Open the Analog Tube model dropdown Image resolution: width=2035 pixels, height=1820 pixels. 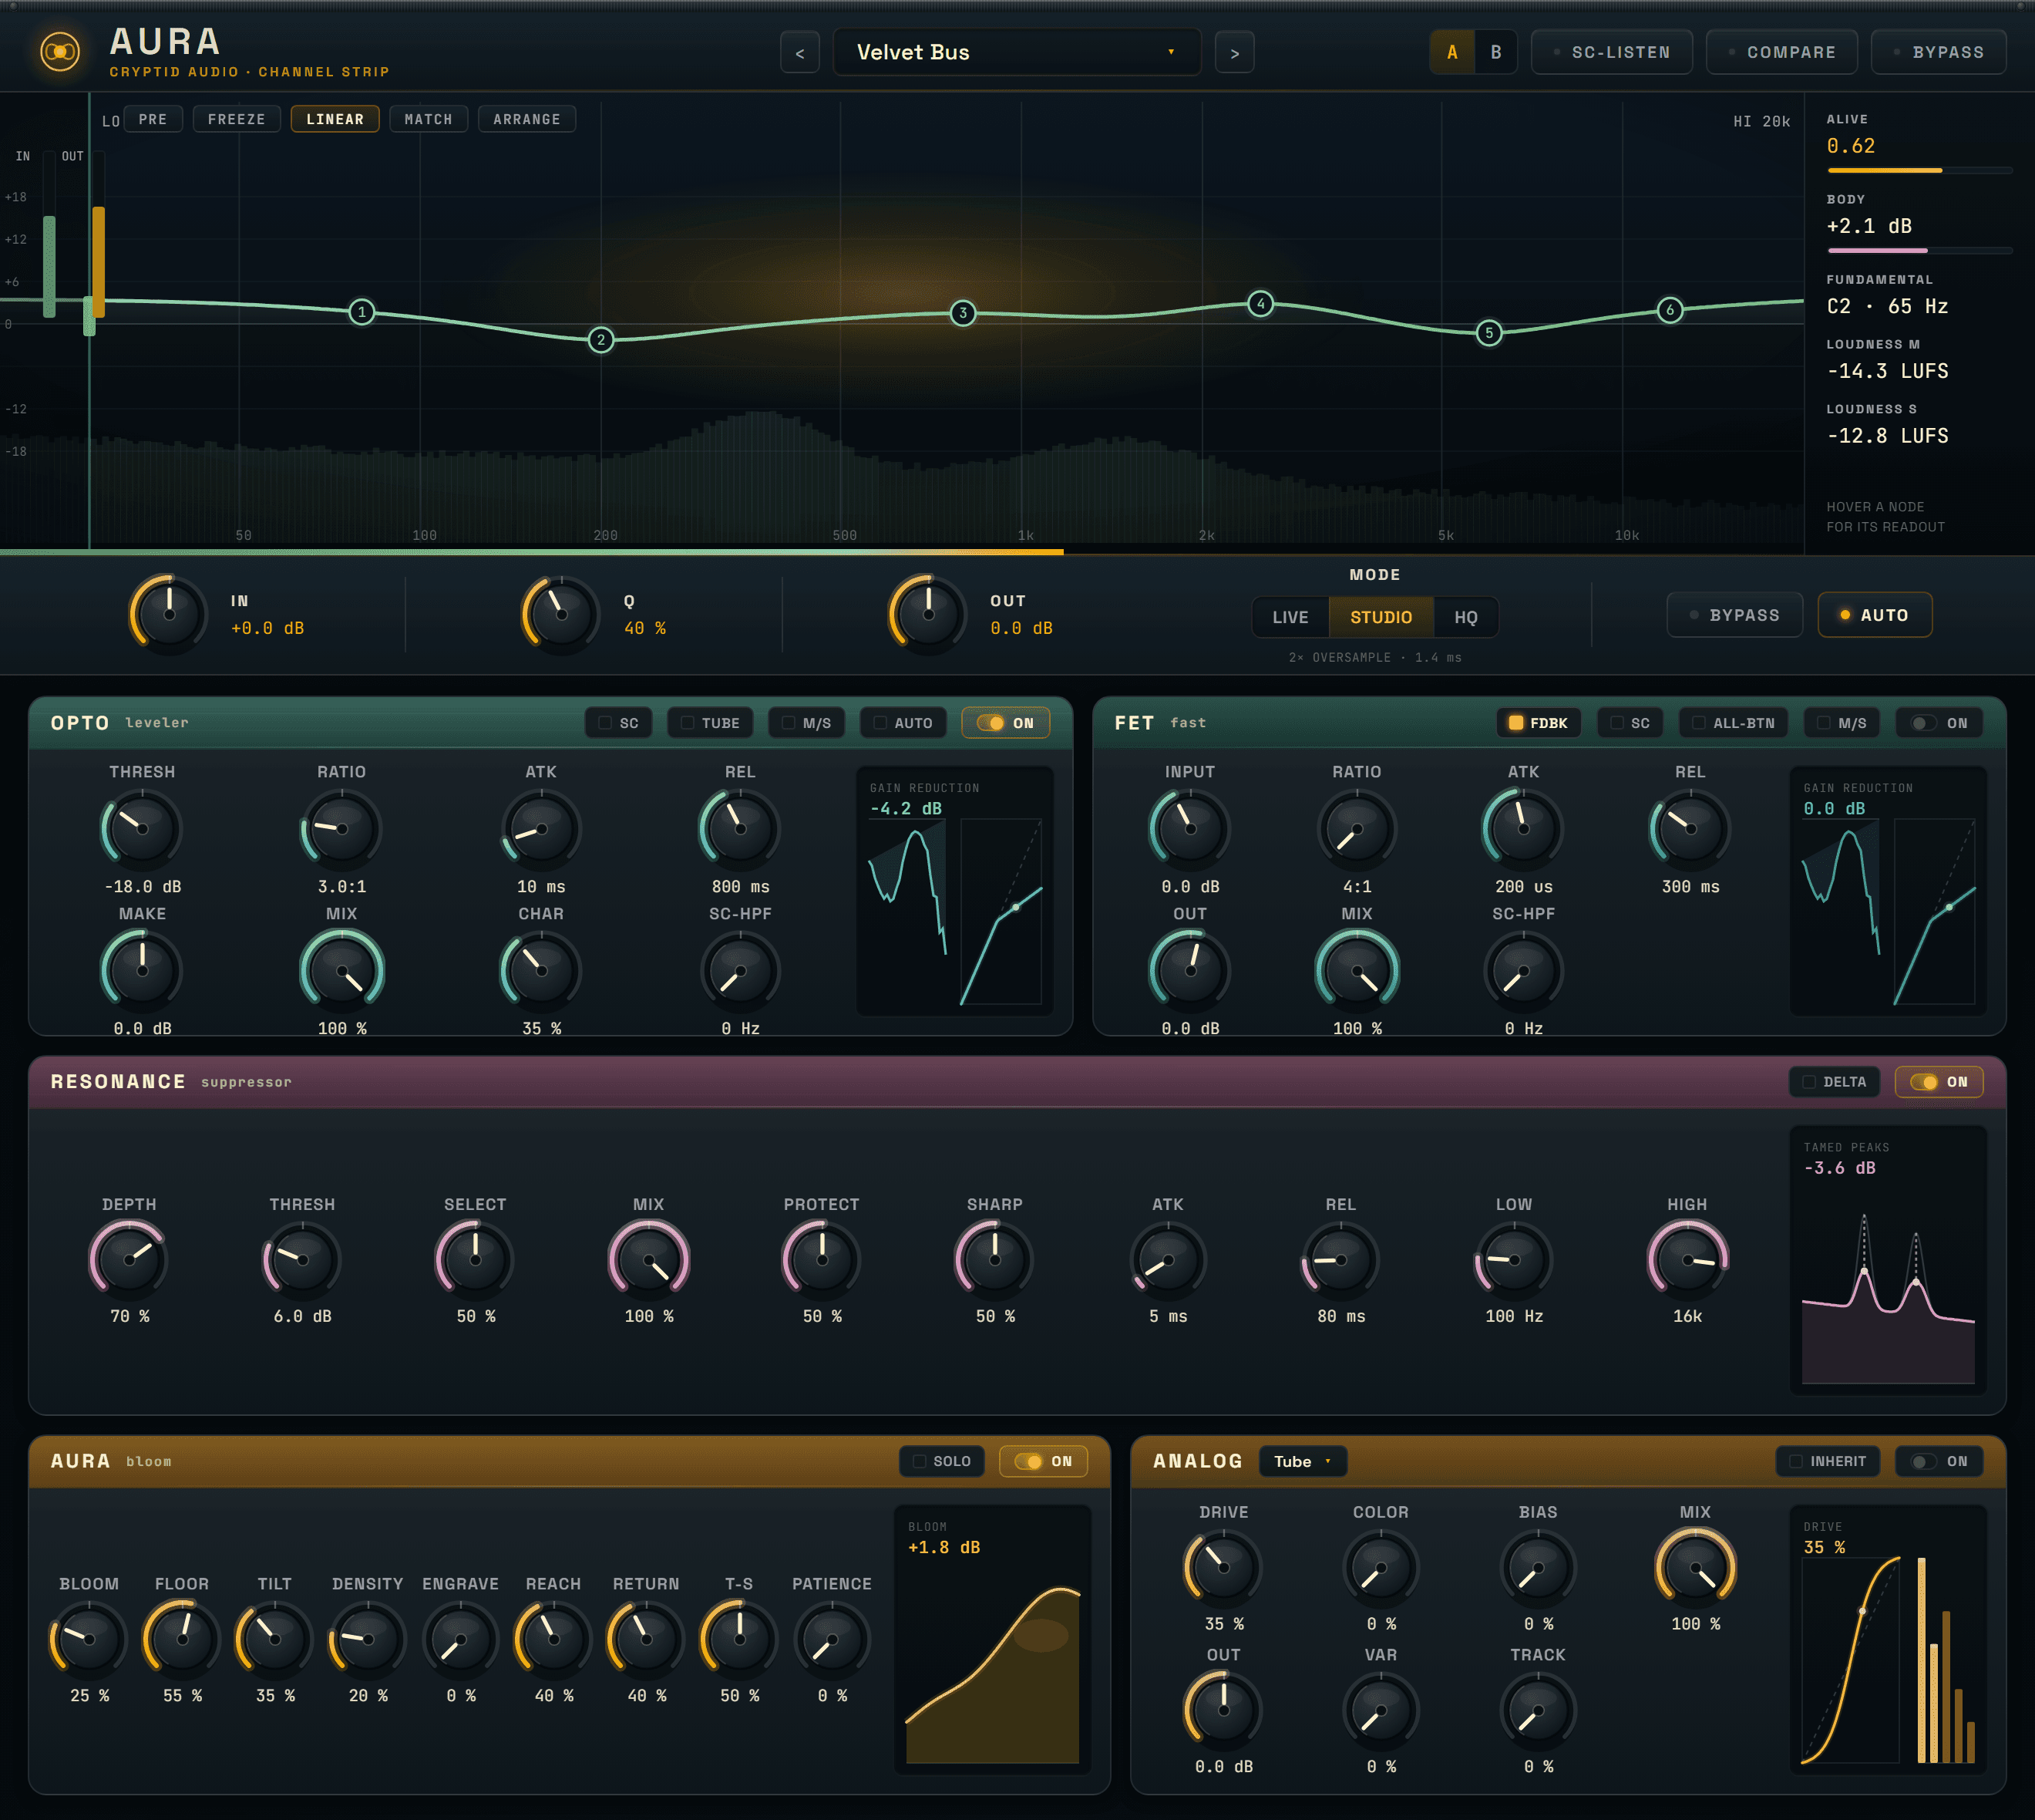tap(1303, 1461)
